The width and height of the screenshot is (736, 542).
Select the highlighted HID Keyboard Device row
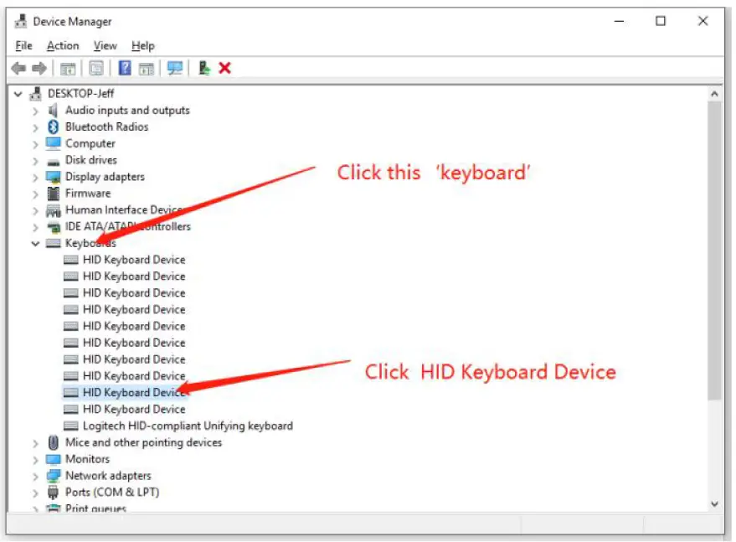[125, 393]
